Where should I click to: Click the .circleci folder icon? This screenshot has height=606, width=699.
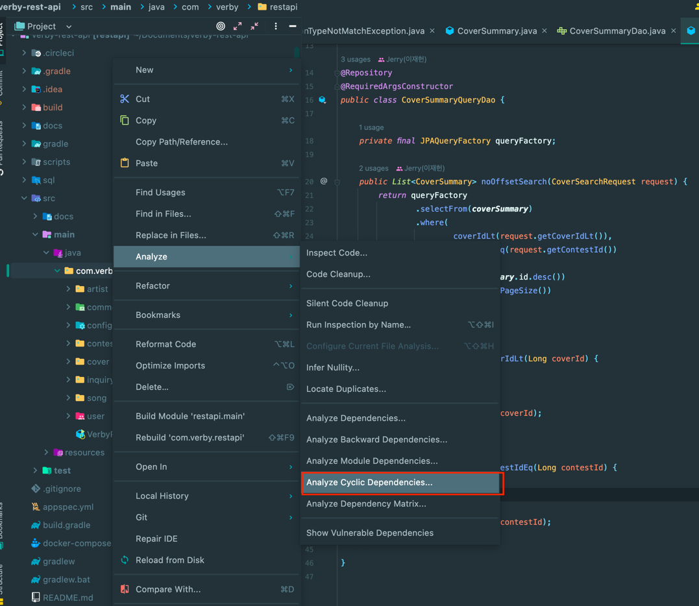pos(36,53)
